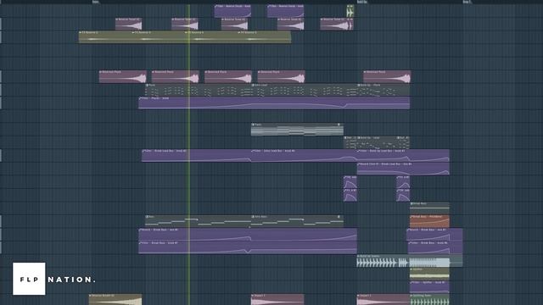The width and height of the screenshot is (543, 305).
Task: Select the short Filter - Break Bass clip before the drop
Action: 435,247
